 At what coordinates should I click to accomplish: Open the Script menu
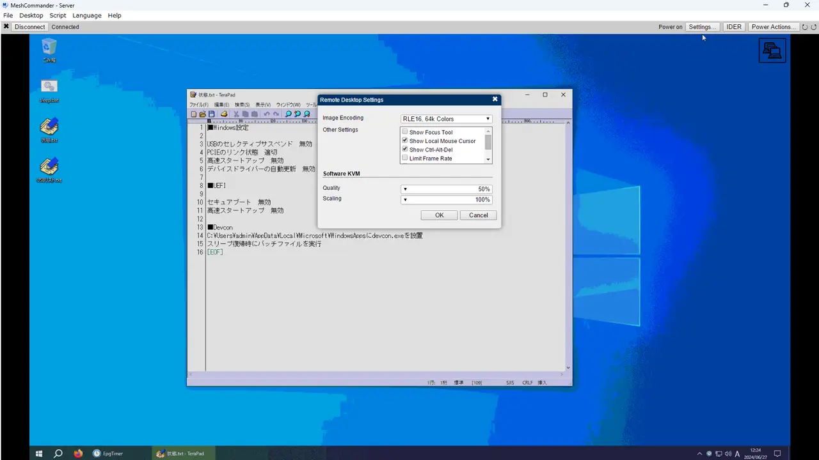pos(58,15)
